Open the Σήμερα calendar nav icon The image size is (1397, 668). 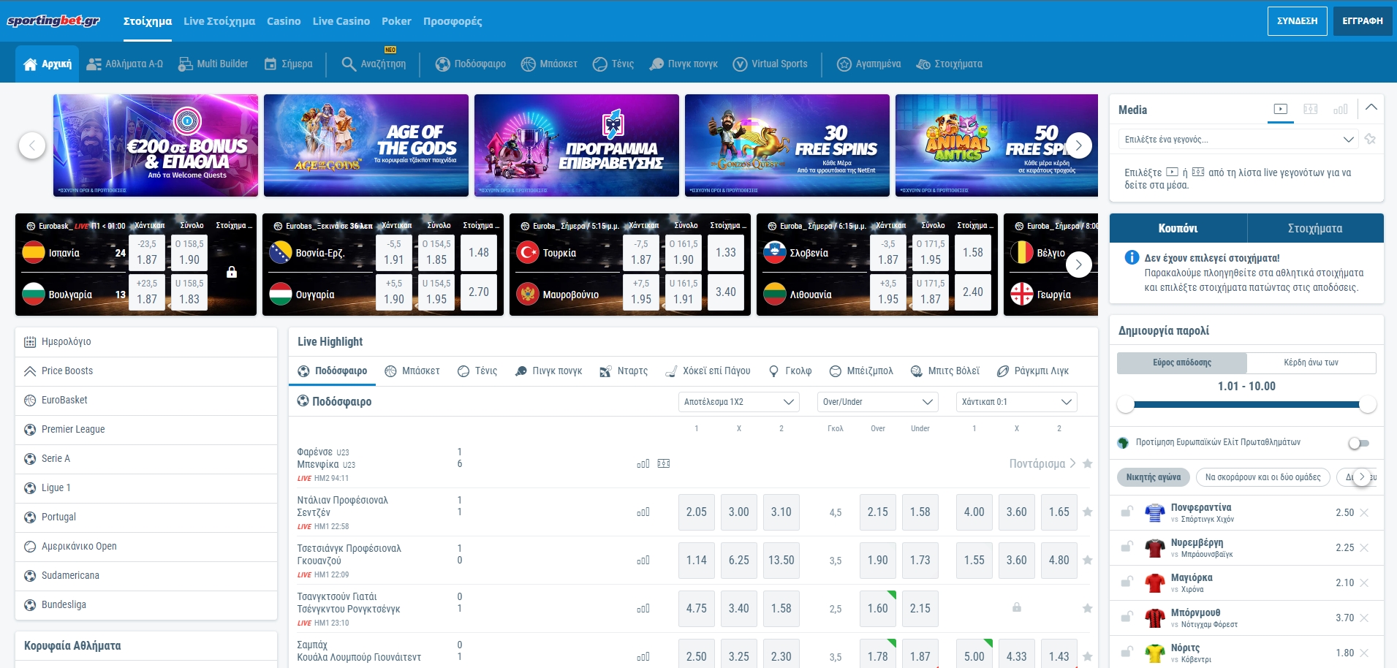270,64
